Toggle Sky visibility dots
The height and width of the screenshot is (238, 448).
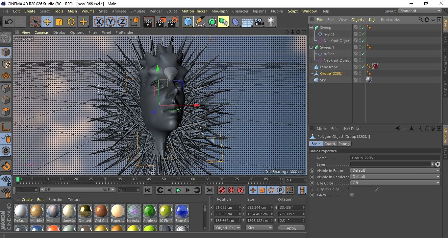point(360,80)
